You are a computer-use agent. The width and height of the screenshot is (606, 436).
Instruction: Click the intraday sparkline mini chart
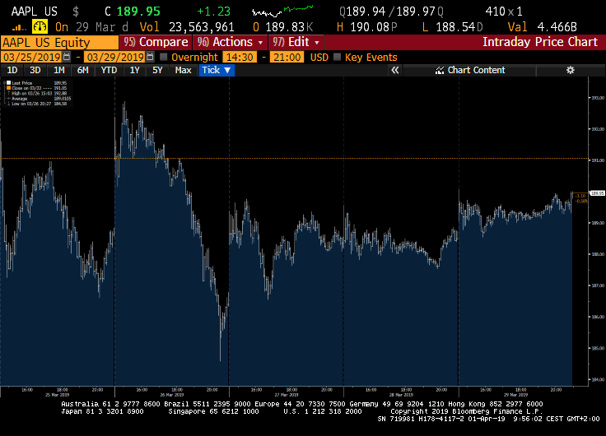[282, 12]
